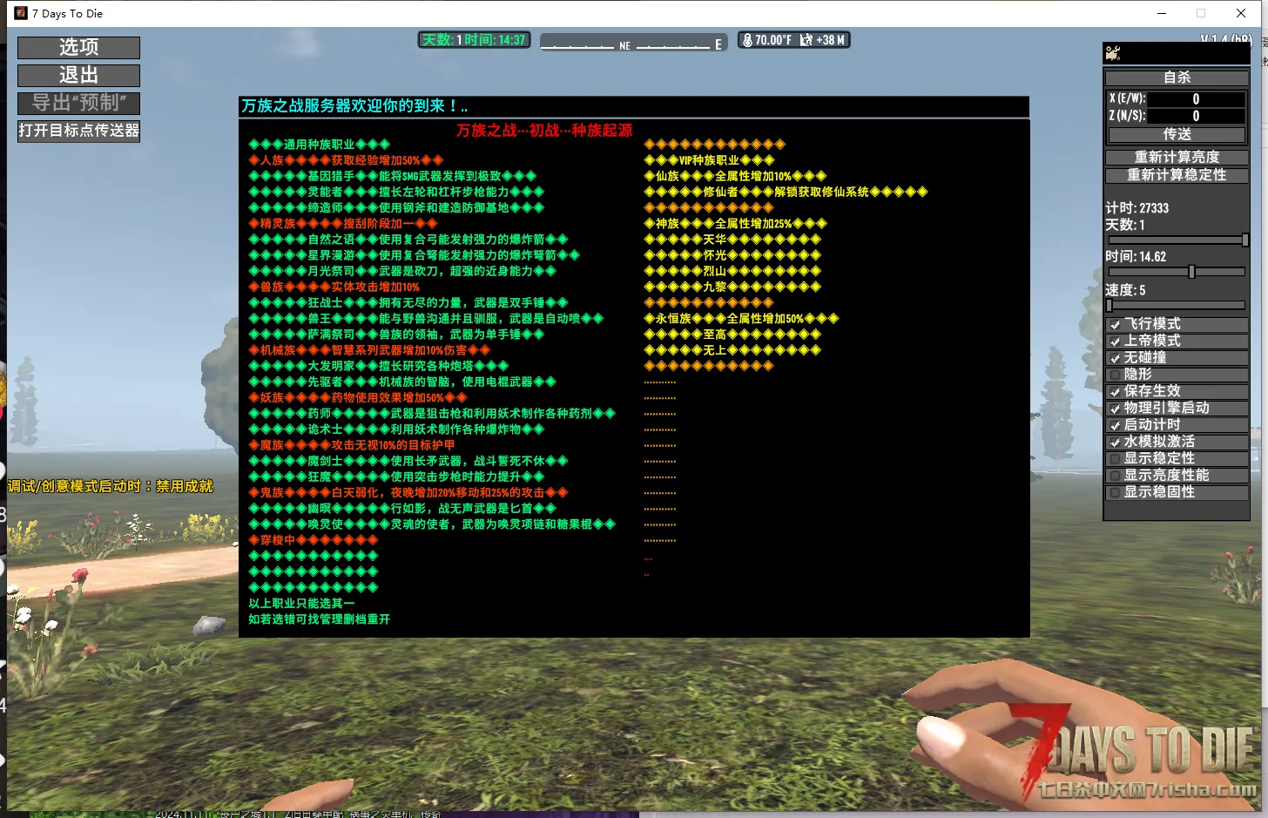Click the red title 万族之战---初战---种族起源

click(544, 131)
